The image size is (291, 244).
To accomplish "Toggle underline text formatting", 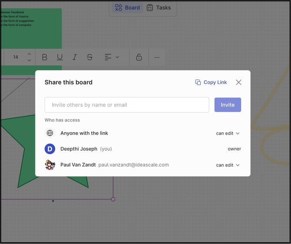I will tap(60, 57).
